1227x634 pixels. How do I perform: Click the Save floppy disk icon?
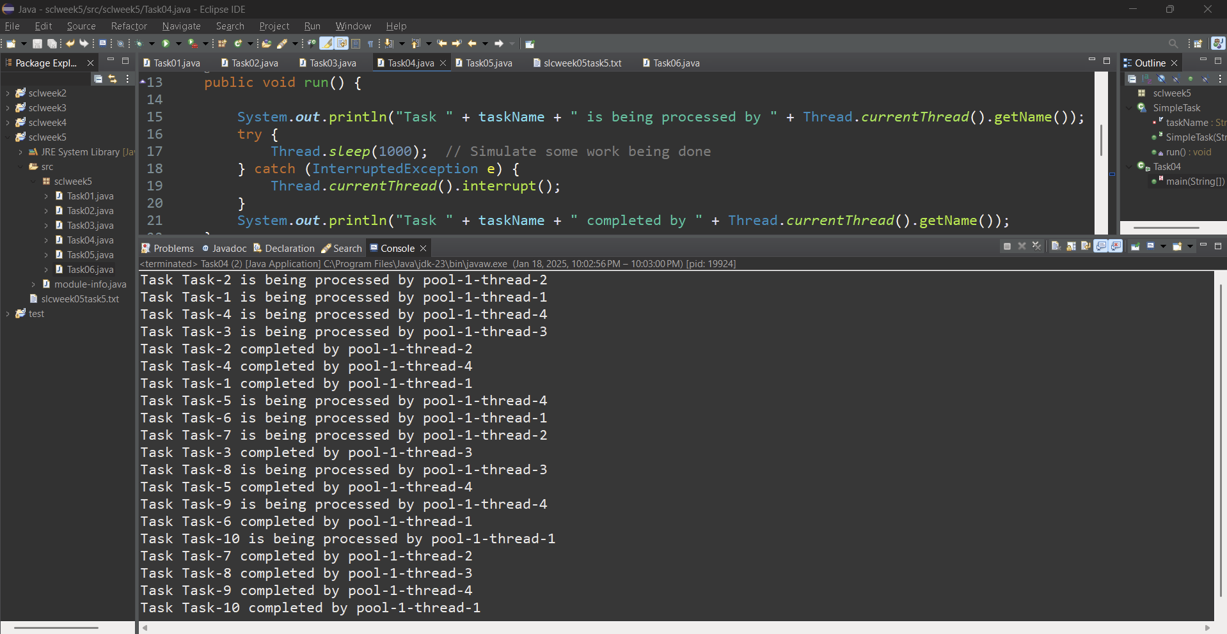tap(37, 43)
